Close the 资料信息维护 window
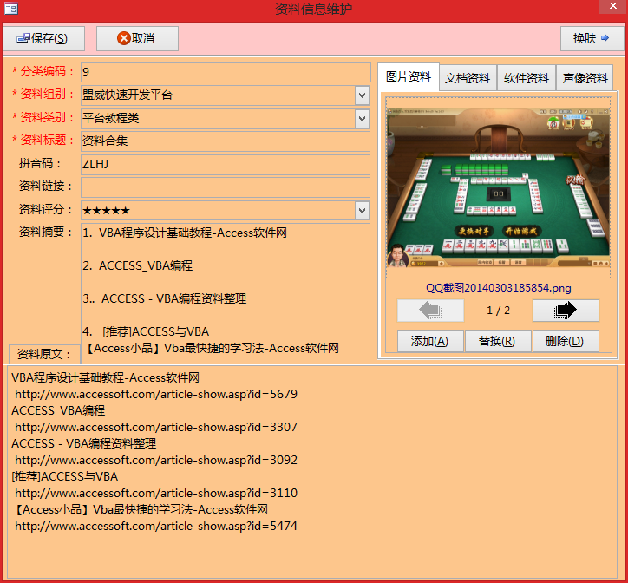The width and height of the screenshot is (628, 583). click(x=612, y=6)
